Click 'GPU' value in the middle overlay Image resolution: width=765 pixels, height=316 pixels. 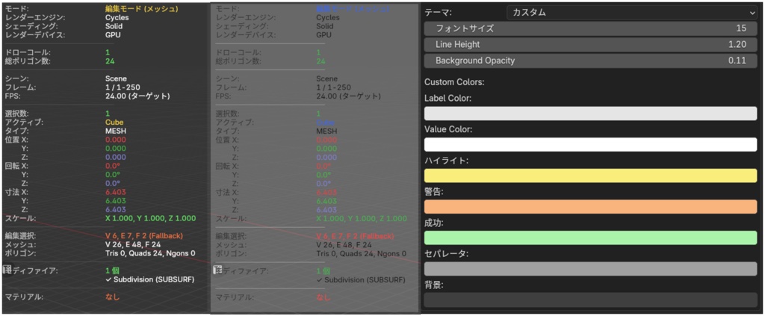click(x=323, y=35)
